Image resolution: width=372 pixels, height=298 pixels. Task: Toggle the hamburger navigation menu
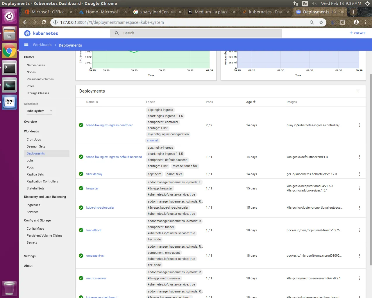[x=26, y=45]
